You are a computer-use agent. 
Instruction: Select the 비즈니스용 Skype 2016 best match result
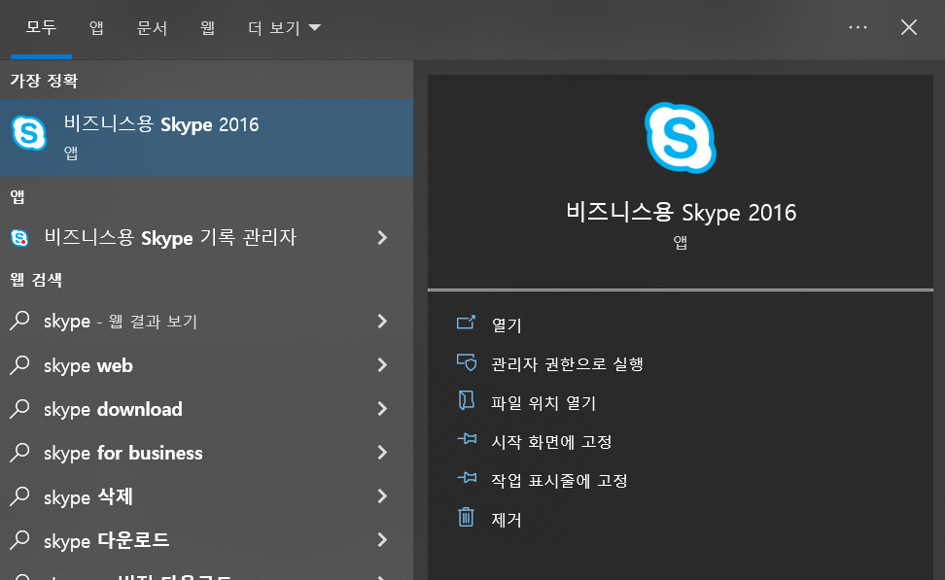pos(206,138)
